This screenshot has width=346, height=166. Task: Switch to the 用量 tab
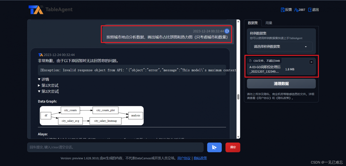[x=269, y=23]
